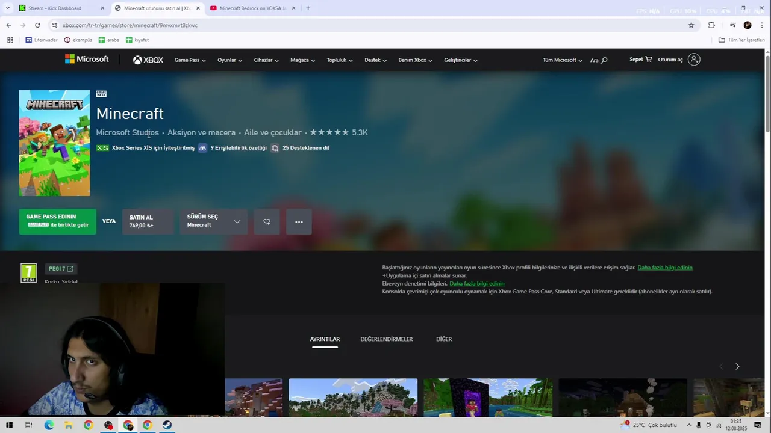
Task: Close the Stream - Kick Dashboard tab
Action: click(x=102, y=8)
